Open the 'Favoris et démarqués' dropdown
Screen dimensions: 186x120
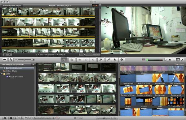(44, 118)
